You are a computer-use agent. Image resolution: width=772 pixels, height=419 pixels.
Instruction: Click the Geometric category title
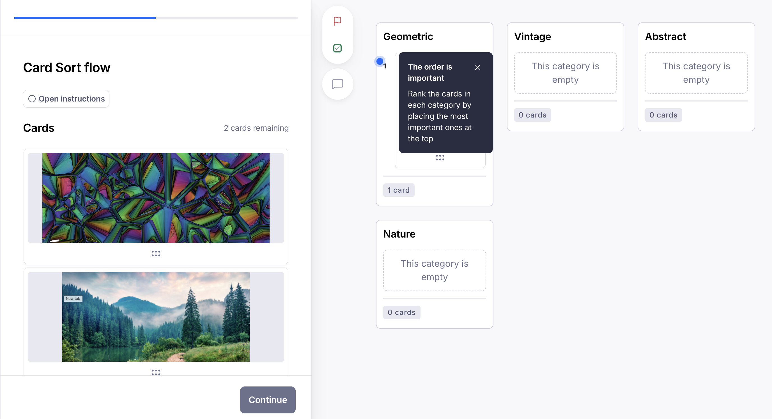(408, 36)
